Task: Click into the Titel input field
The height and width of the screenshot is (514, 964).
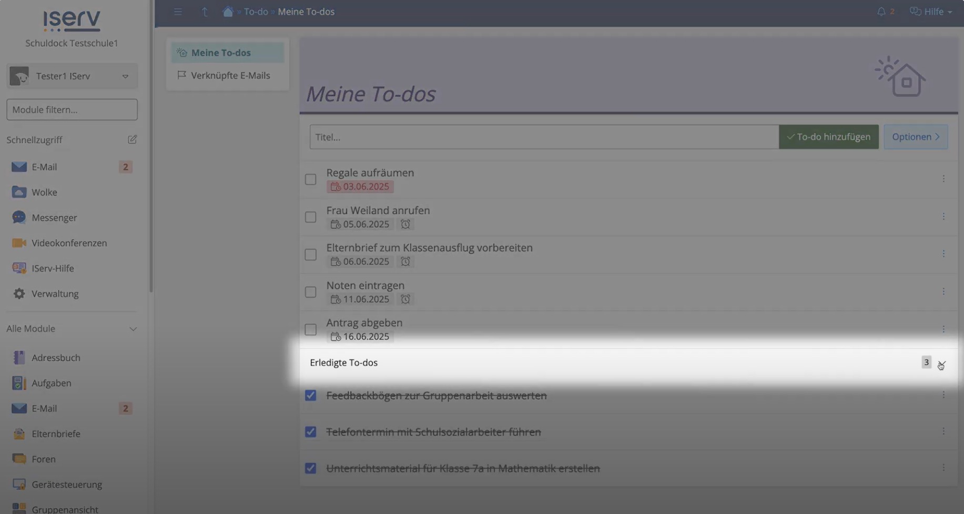Action: point(544,137)
